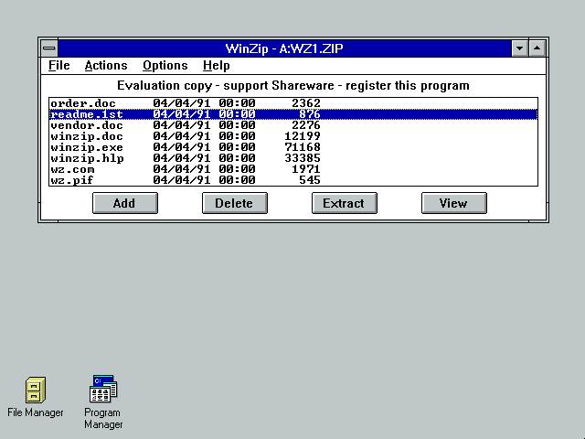
Task: Click the Add button
Action: [x=125, y=203]
